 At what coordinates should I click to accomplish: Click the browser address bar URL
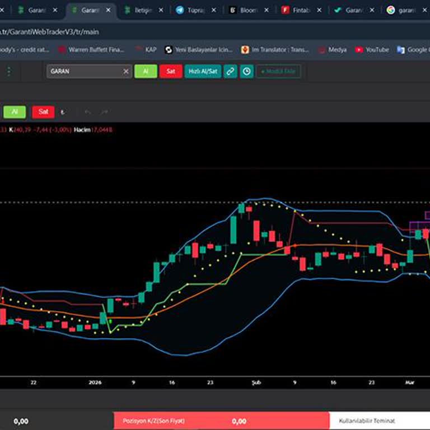49,32
